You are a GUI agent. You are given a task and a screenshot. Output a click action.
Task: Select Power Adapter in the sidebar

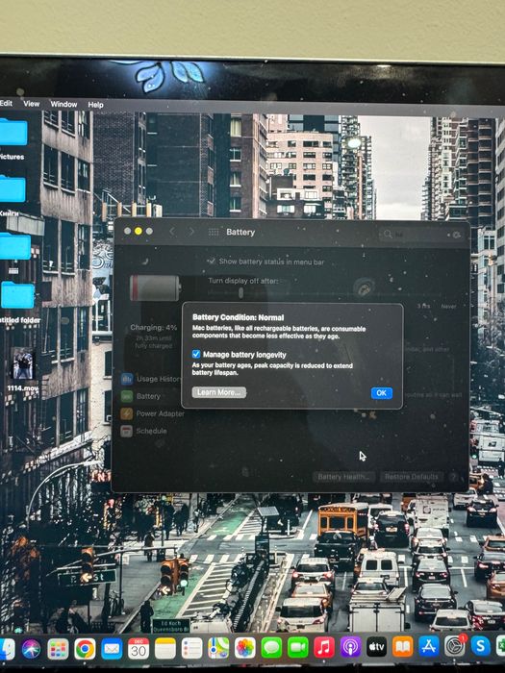(153, 413)
